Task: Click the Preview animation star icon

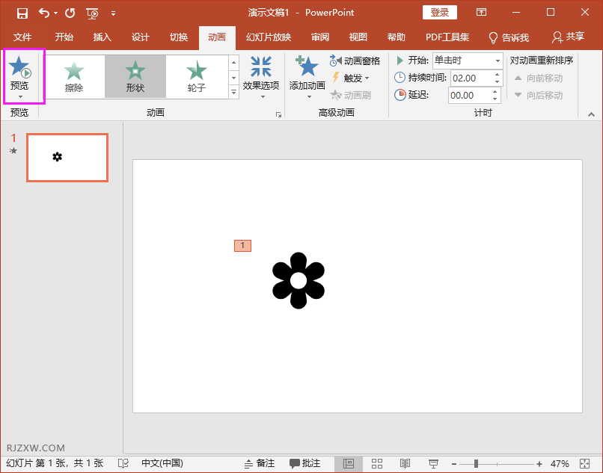Action: point(19,68)
